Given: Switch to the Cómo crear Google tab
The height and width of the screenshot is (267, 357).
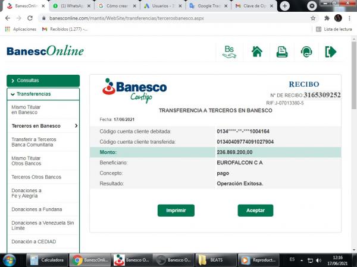Looking at the screenshot, I should [117, 6].
